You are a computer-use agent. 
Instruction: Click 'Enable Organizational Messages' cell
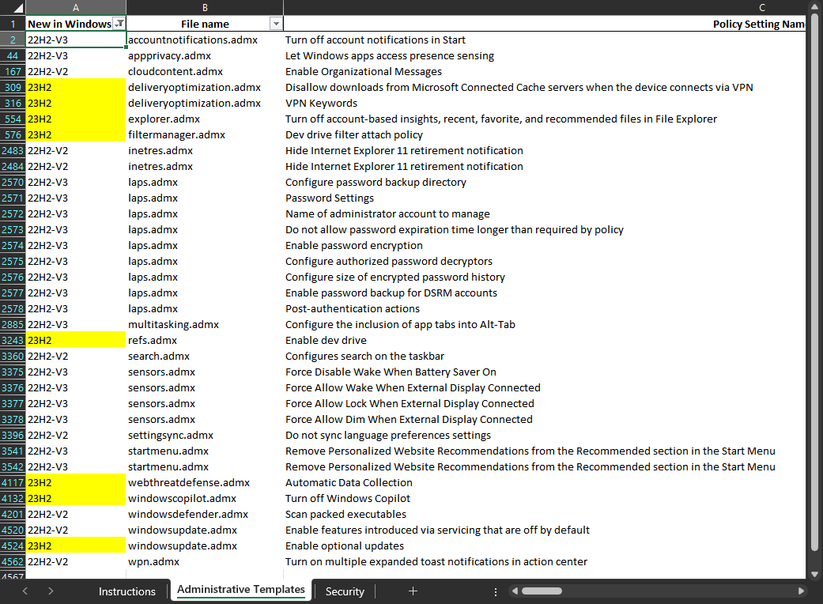pos(544,71)
